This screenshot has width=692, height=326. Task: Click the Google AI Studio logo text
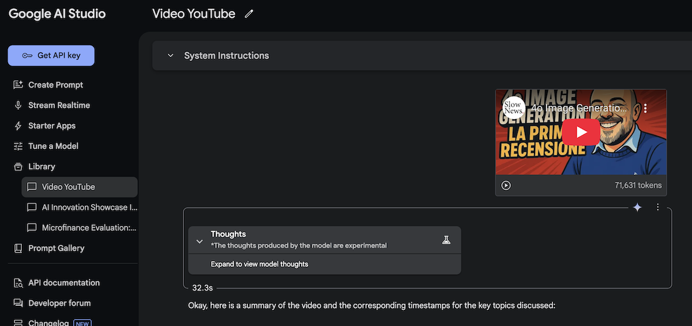[x=57, y=14]
